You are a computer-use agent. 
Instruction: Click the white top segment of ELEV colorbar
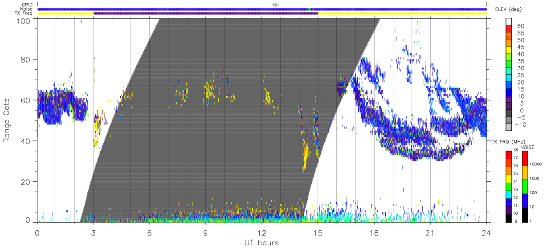coord(508,21)
